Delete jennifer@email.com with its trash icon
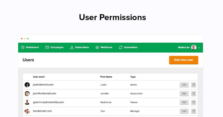Screen dimensions: 223x117 click(x=194, y=94)
